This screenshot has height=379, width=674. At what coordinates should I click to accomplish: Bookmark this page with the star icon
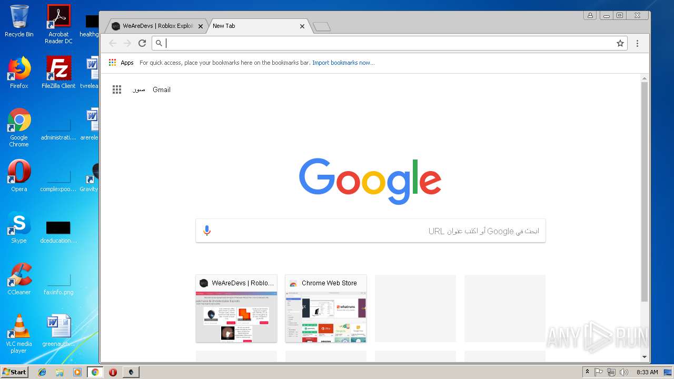(x=620, y=43)
